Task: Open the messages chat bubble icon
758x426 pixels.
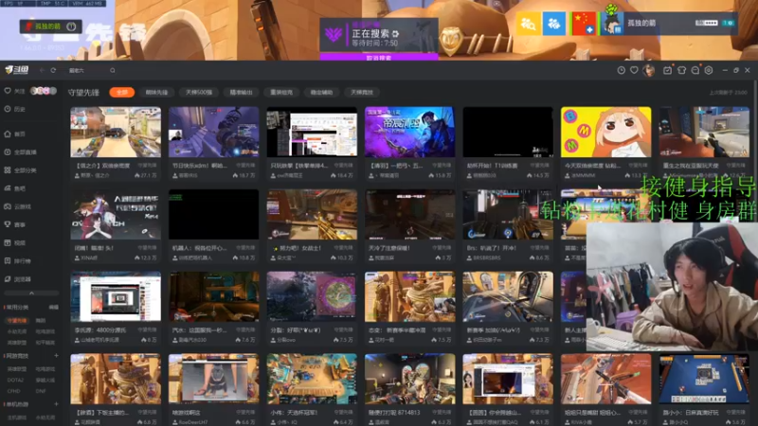Action: tap(695, 70)
